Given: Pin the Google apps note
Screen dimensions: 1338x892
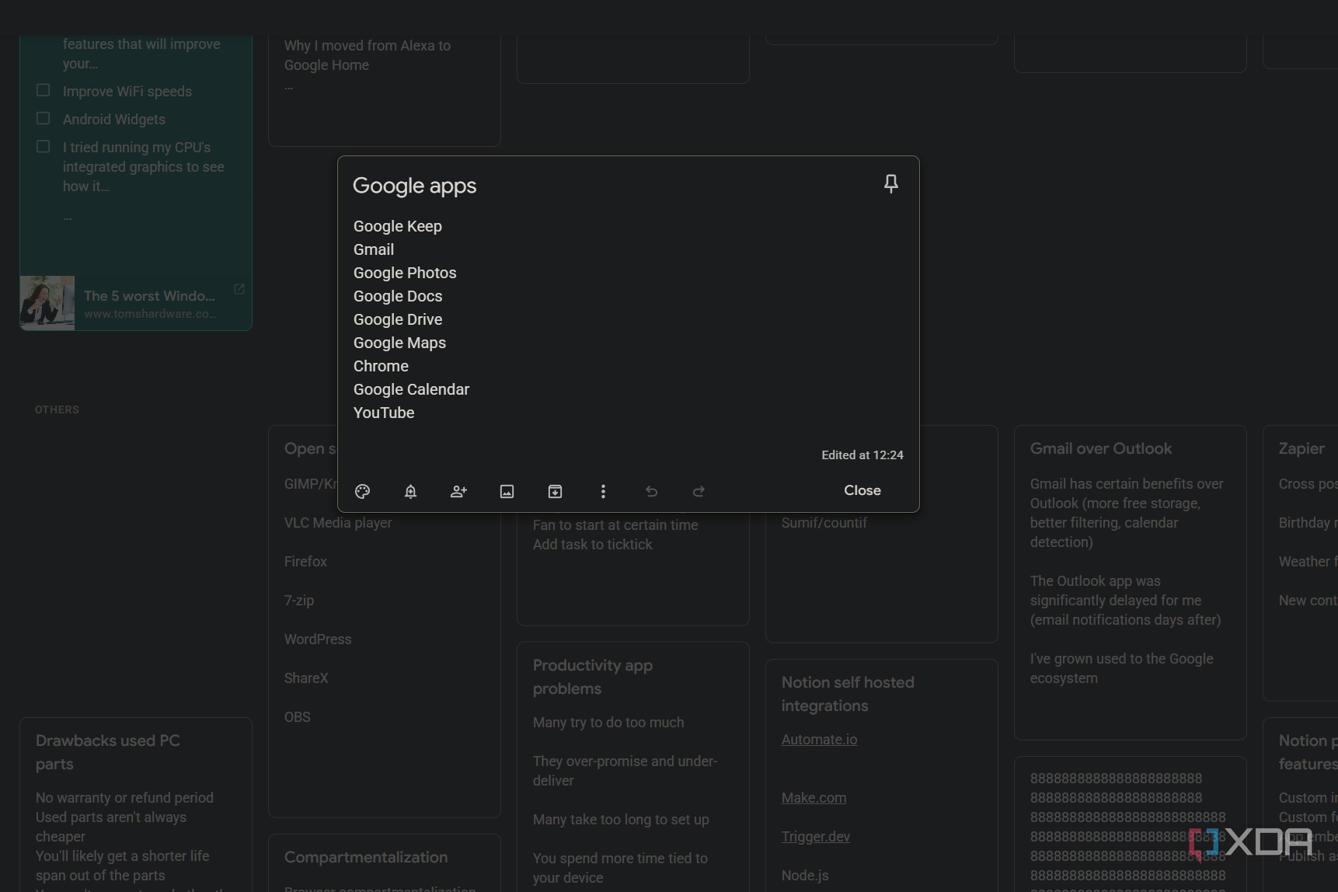Looking at the screenshot, I should click(x=890, y=183).
